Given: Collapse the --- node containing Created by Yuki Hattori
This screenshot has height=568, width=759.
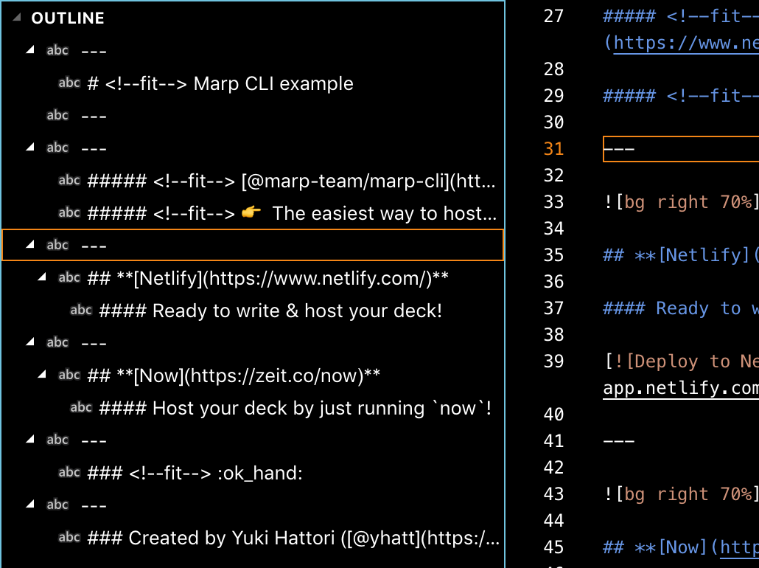Looking at the screenshot, I should click(x=30, y=505).
